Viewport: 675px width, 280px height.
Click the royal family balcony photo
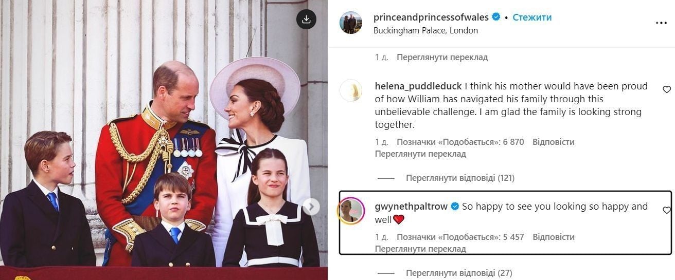[164, 140]
